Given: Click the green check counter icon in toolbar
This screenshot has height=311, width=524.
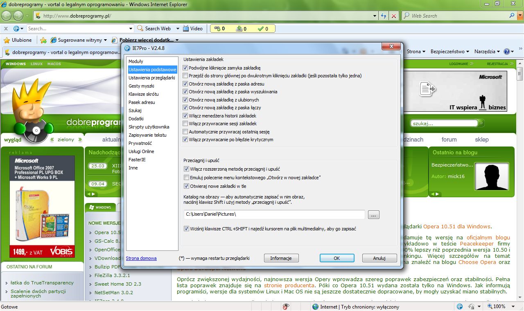Looking at the screenshot, I should [260, 29].
